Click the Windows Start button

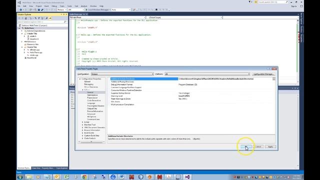(x=20, y=177)
